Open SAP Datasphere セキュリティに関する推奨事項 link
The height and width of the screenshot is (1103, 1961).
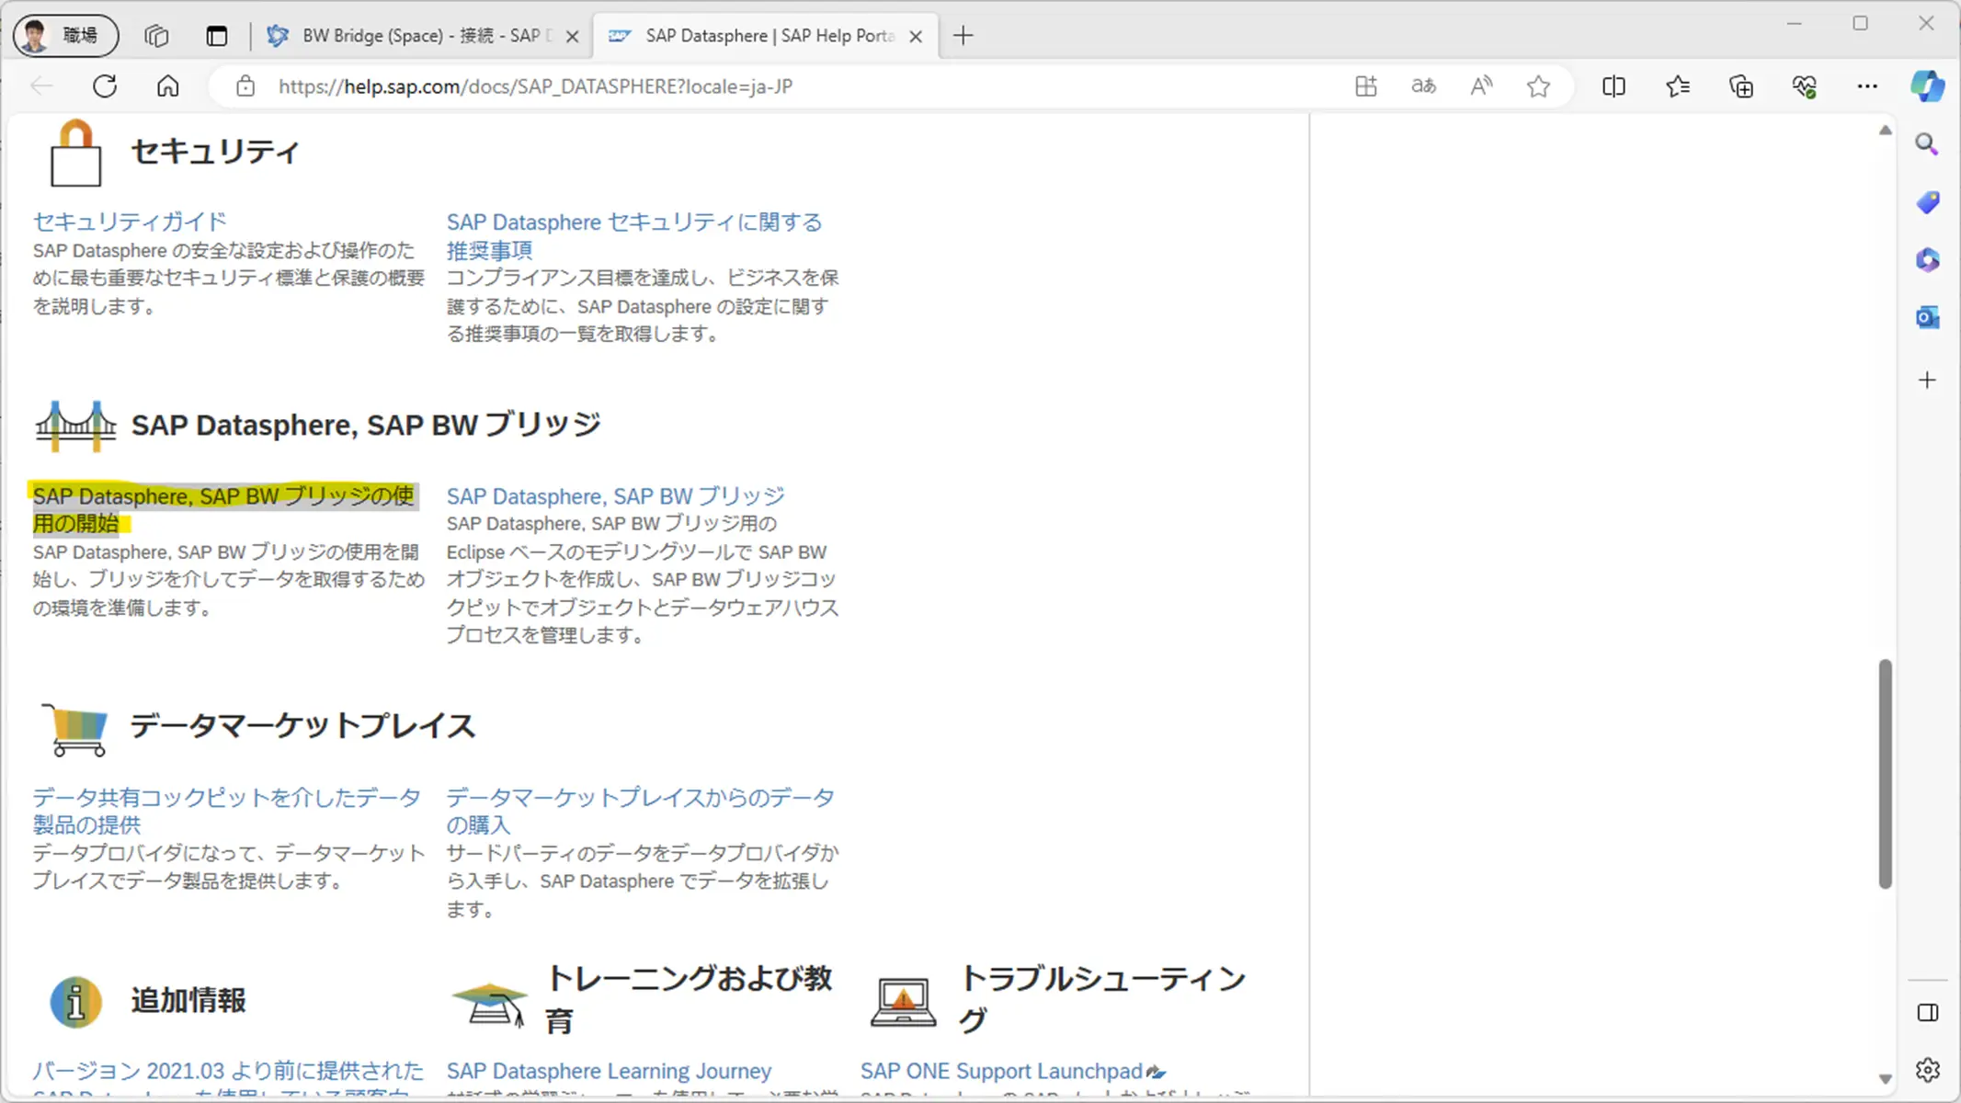click(634, 235)
